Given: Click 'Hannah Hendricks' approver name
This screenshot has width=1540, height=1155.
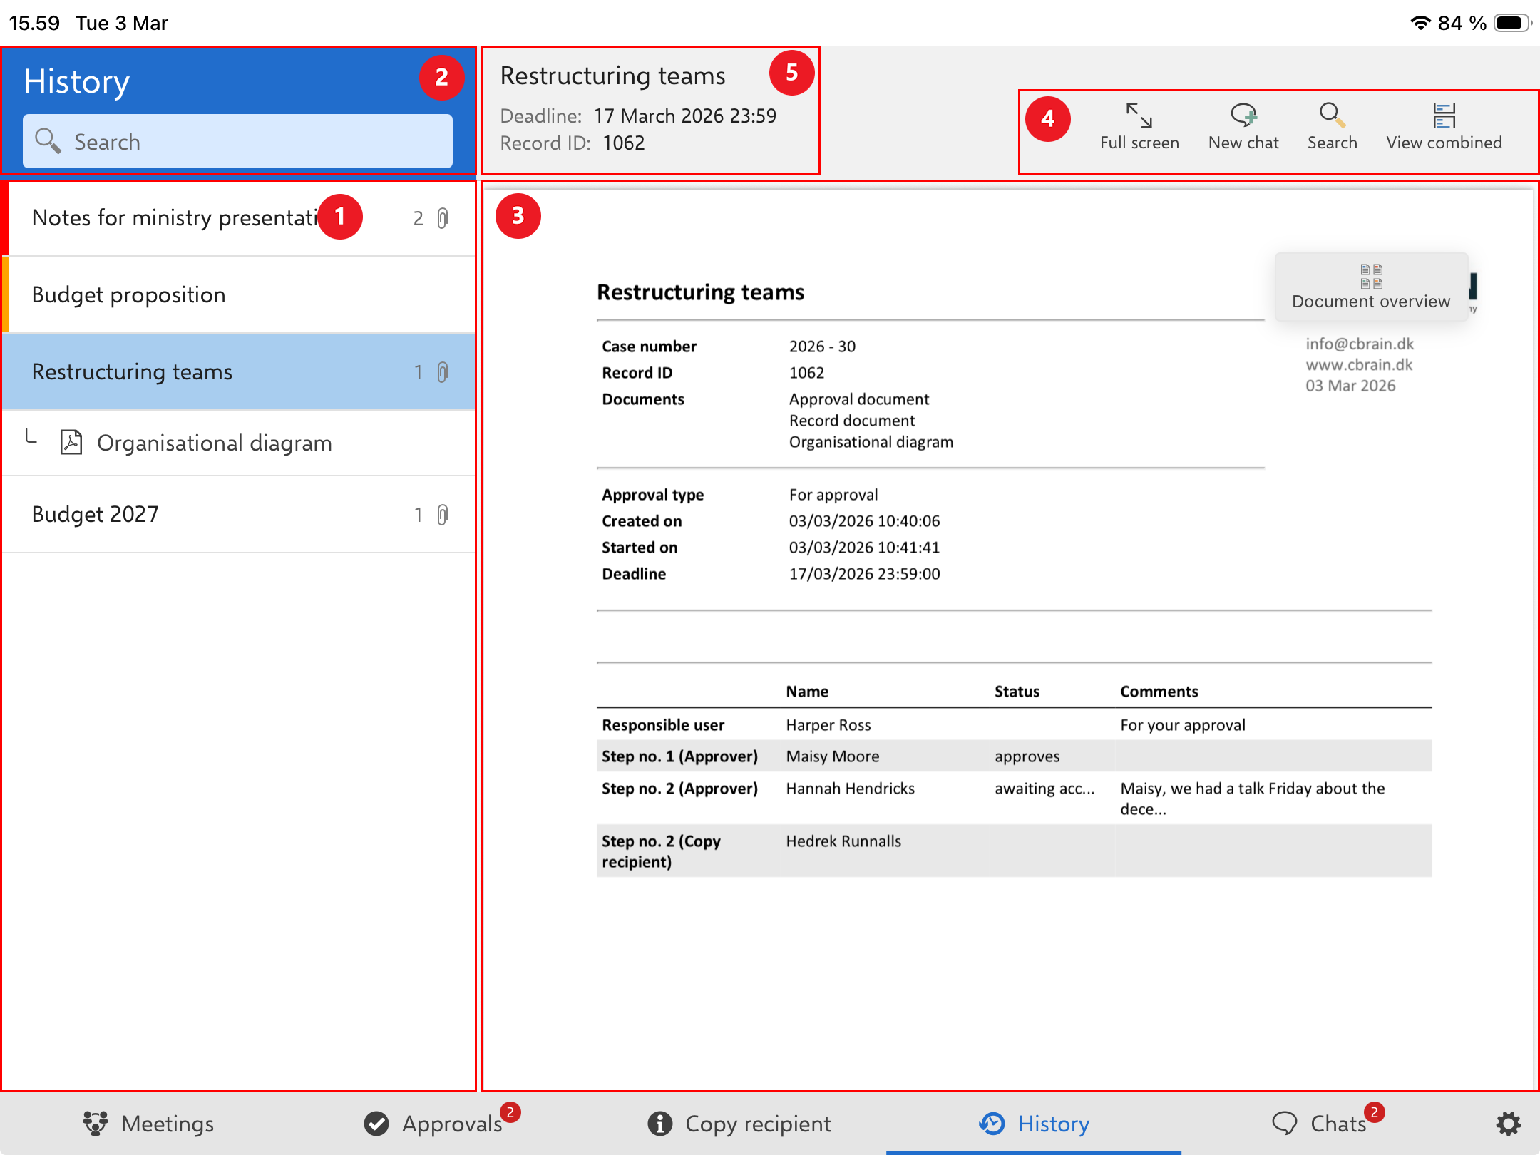Looking at the screenshot, I should (x=850, y=789).
